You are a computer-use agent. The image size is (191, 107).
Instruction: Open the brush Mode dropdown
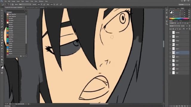[x=25, y=4]
